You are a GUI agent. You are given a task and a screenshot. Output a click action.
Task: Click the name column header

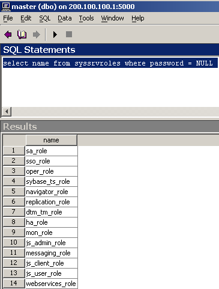(x=51, y=140)
